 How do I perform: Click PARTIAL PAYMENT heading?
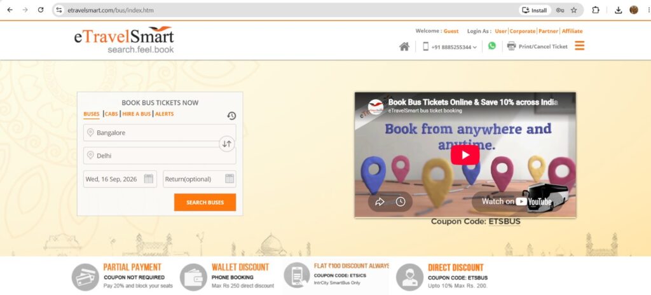(132, 267)
